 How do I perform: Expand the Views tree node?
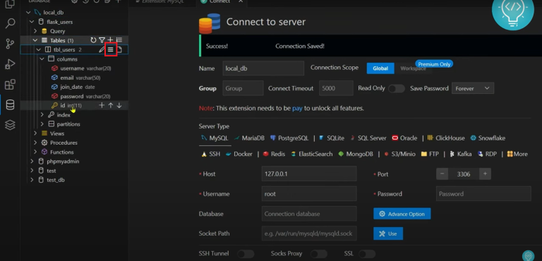35,133
